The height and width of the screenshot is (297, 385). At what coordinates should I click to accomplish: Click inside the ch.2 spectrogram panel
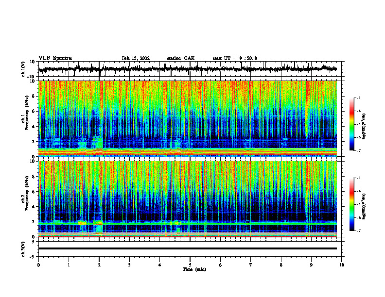coord(188,199)
